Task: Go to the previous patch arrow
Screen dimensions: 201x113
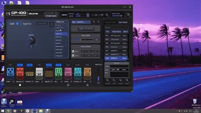Action: click(x=94, y=22)
